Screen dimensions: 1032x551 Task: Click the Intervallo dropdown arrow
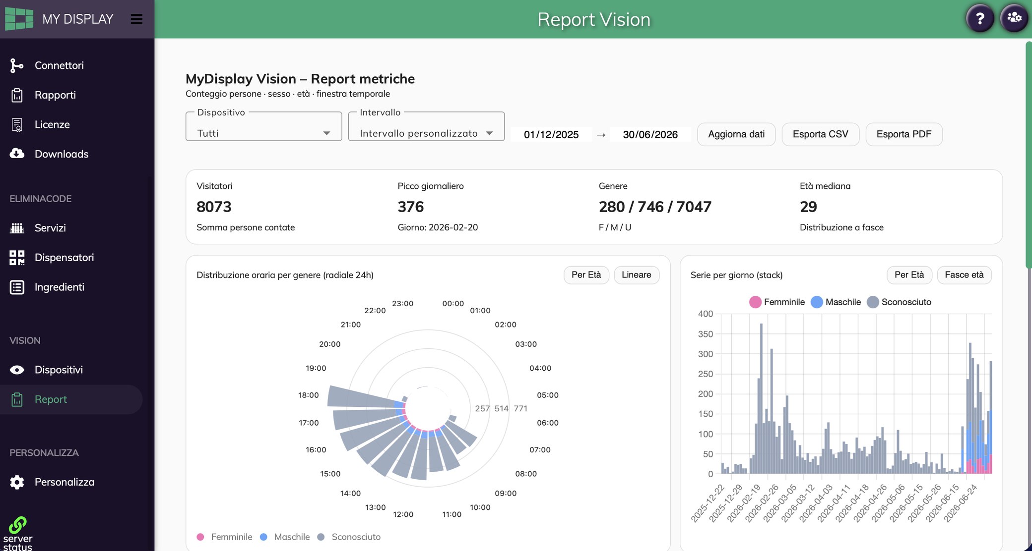(x=489, y=133)
